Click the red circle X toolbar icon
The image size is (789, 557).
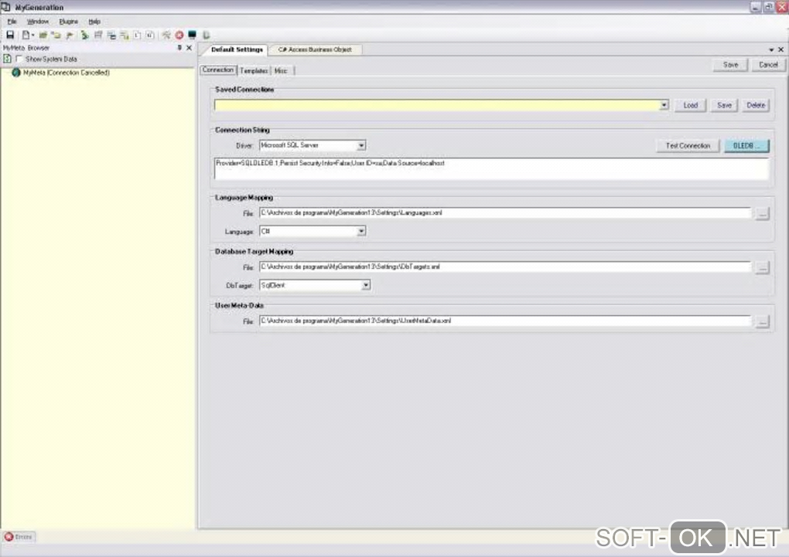click(x=179, y=36)
